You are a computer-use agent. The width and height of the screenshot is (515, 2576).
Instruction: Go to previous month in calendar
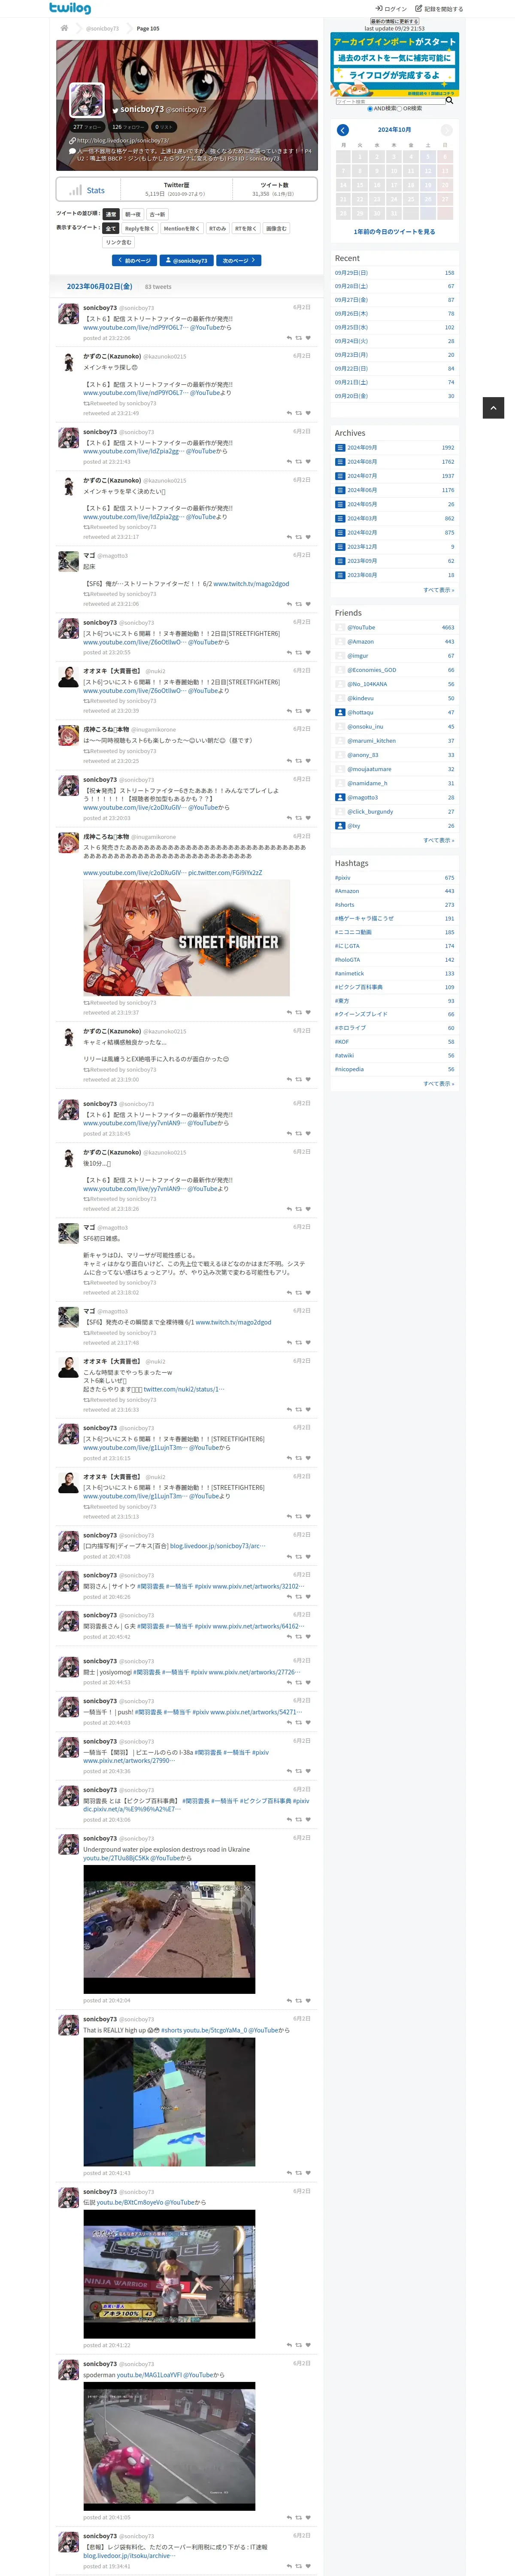(x=343, y=130)
